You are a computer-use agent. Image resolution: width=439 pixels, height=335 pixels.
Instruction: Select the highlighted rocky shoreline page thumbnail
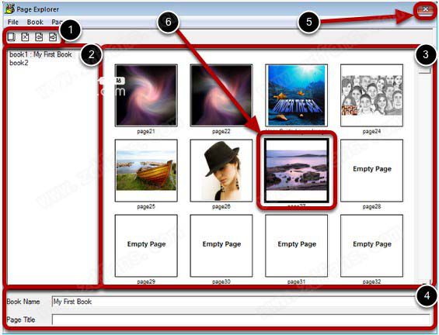[297, 171]
